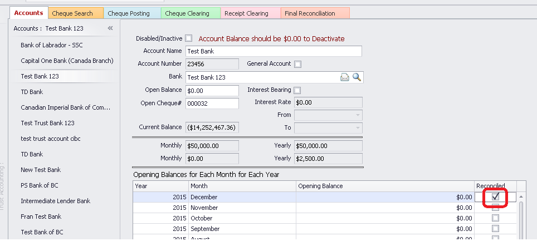Click the scroll up arrow of balances grid
The width and height of the screenshot is (537, 241).
[521, 196]
